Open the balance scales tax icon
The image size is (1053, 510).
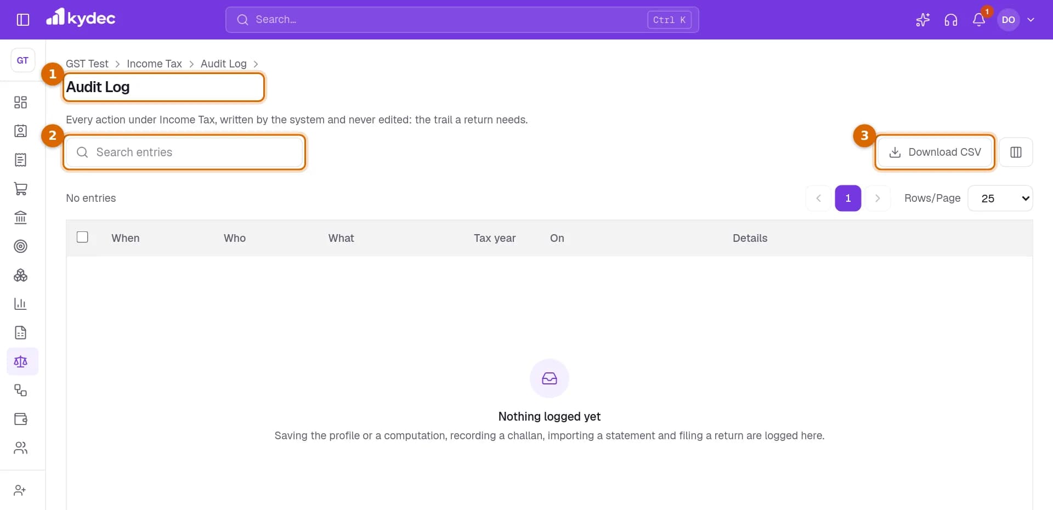pos(21,361)
